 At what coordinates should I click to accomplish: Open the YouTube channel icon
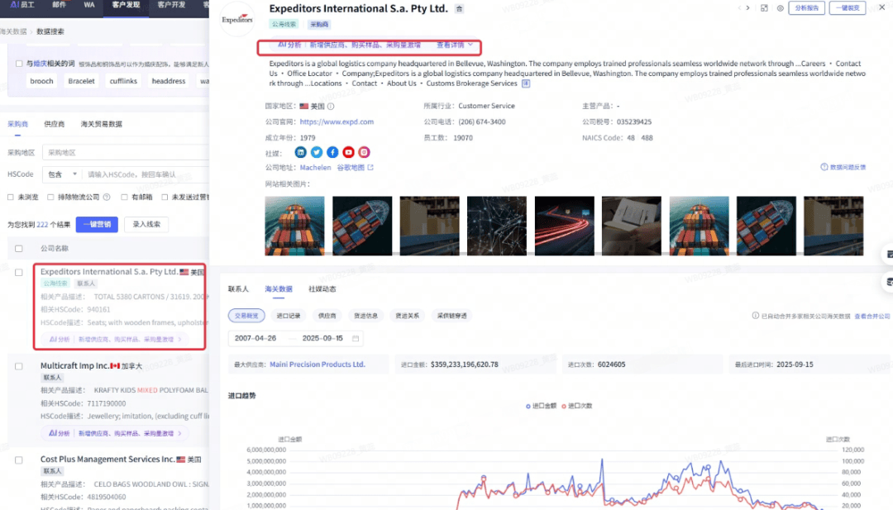[x=348, y=152]
